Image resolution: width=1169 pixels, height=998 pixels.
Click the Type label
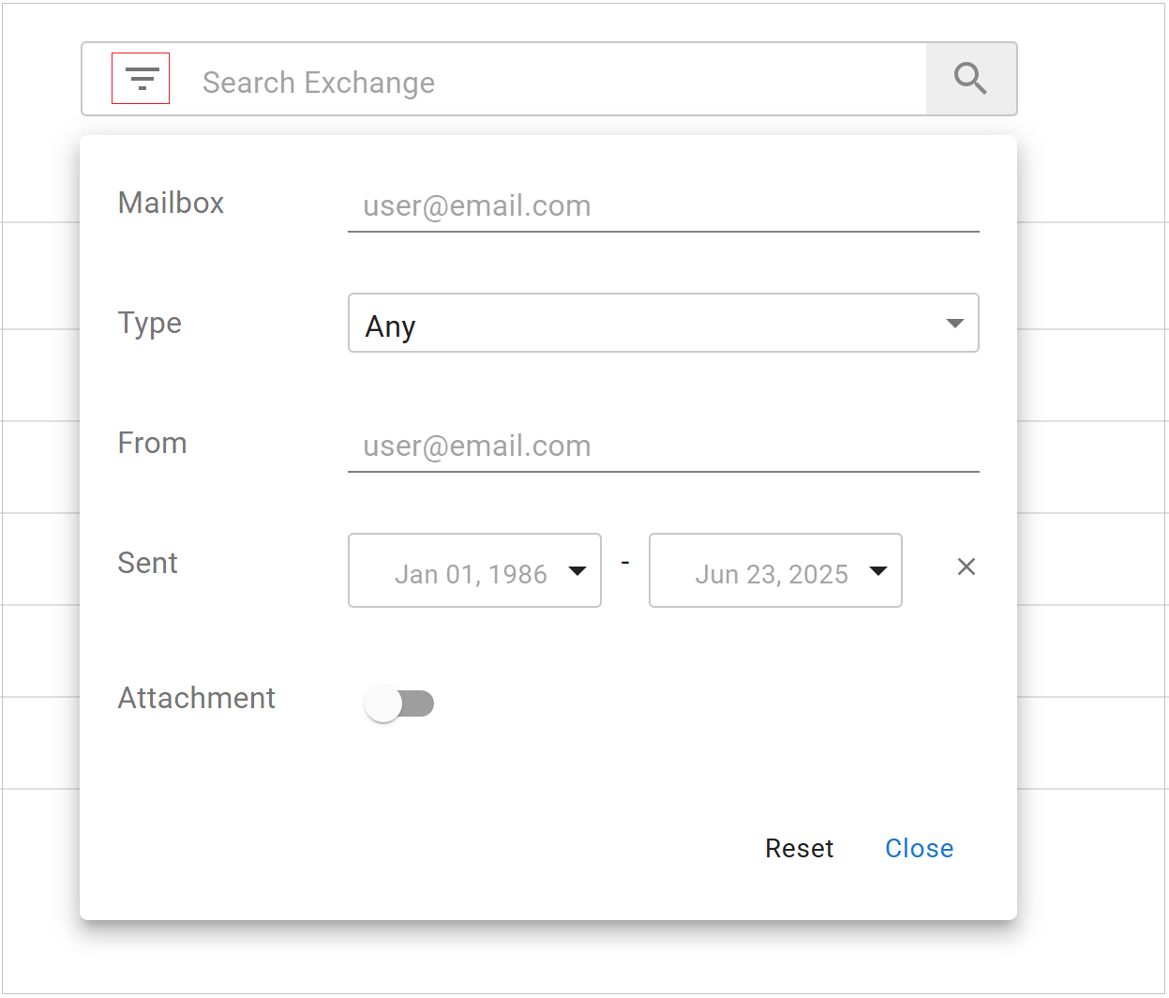click(150, 323)
